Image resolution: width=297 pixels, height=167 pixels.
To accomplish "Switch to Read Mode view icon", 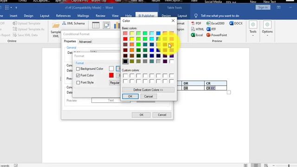I will coord(245,165).
